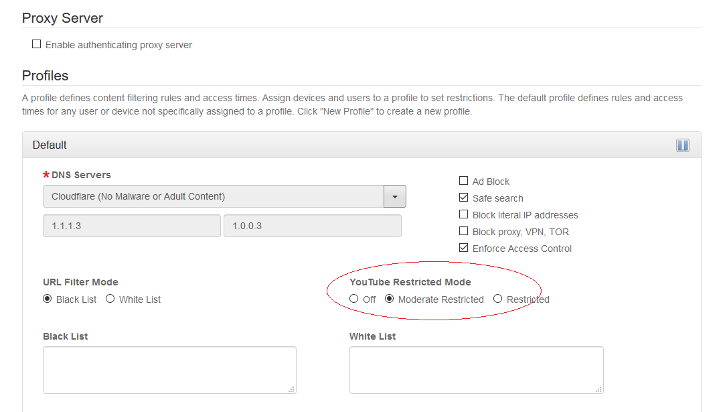Screen dimensions: 723x412
Task: Click inside the White List text area
Action: [476, 370]
